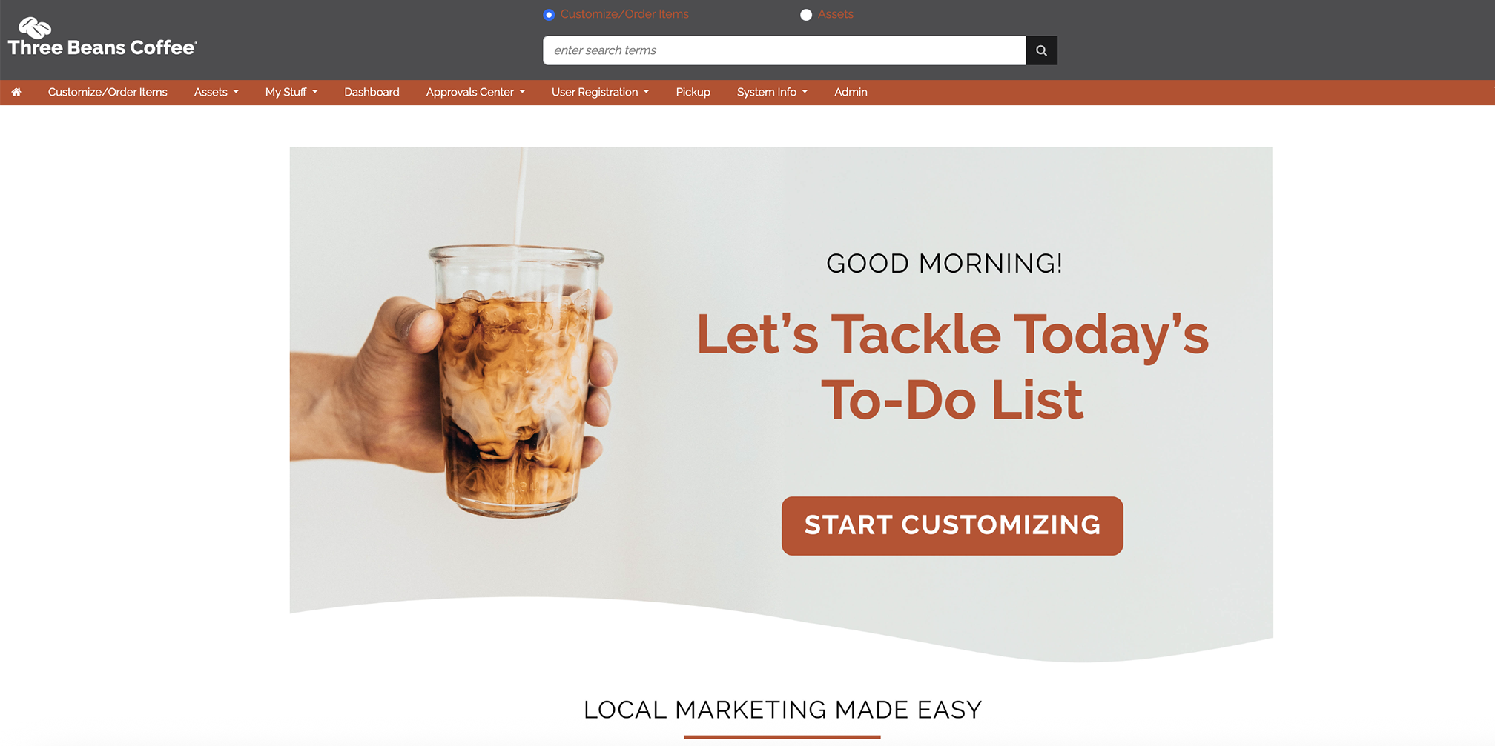Click the Good Morning banner text

[944, 263]
